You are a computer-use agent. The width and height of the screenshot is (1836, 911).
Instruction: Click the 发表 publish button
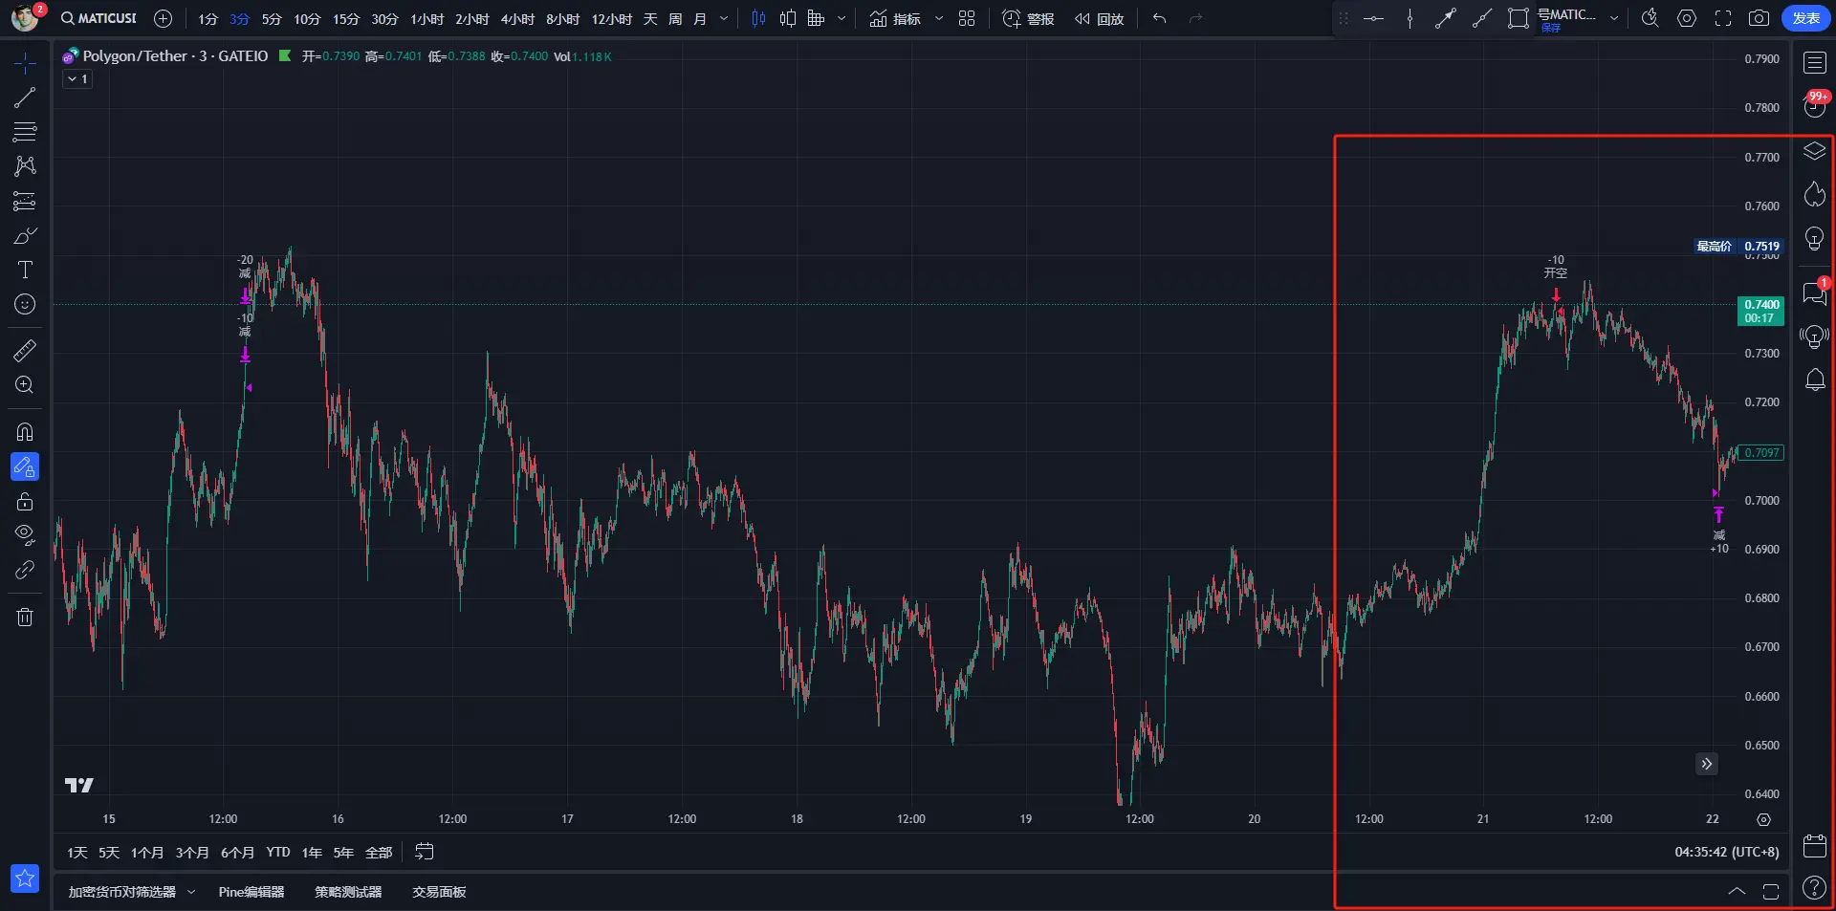coord(1805,18)
